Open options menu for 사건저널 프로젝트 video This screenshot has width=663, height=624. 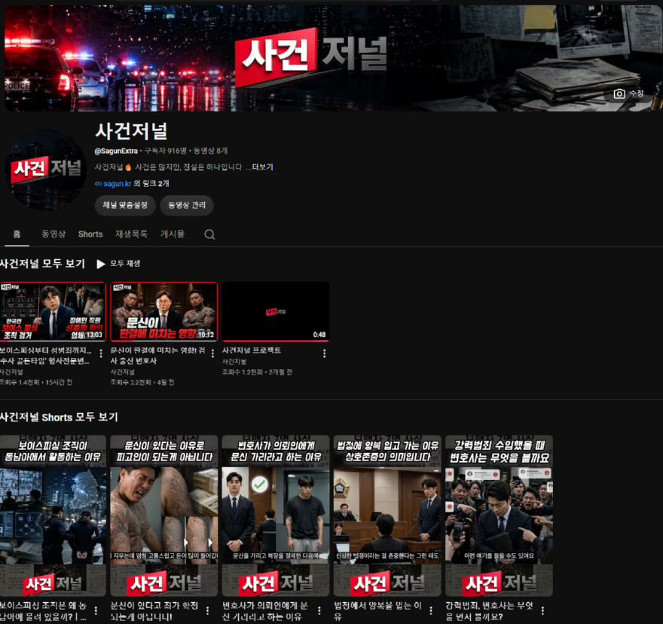(x=324, y=353)
